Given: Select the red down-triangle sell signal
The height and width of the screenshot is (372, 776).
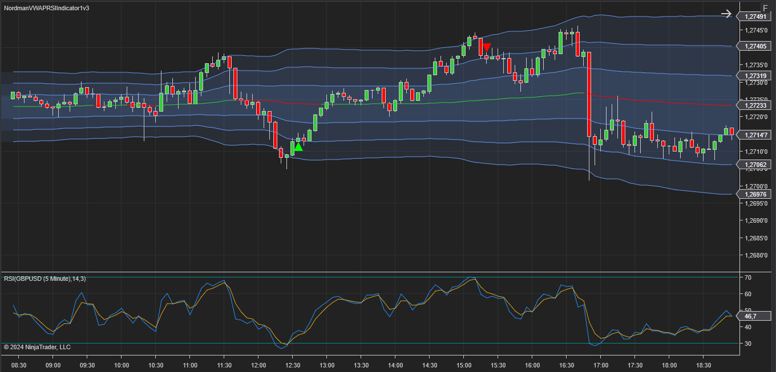Looking at the screenshot, I should (x=487, y=48).
